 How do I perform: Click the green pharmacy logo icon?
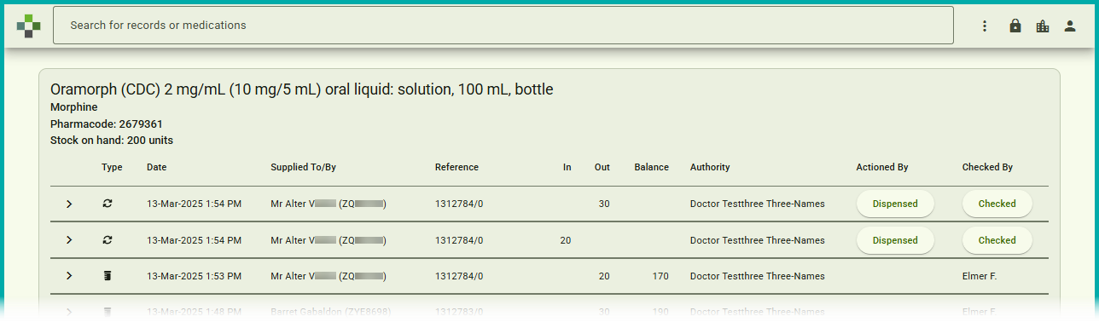tap(28, 26)
